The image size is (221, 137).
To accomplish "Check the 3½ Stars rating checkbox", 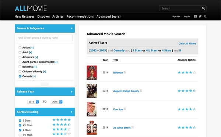I will tap(20, 135).
